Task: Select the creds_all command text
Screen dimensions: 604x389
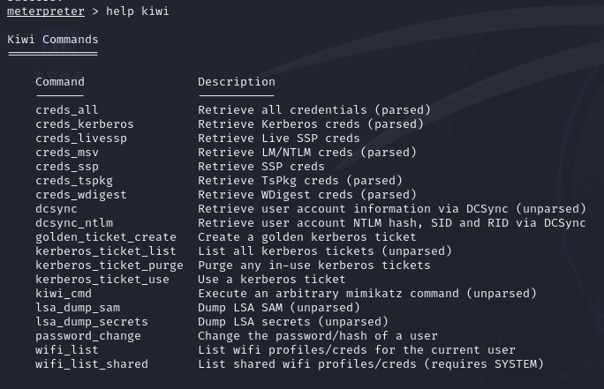Action: [x=66, y=110]
